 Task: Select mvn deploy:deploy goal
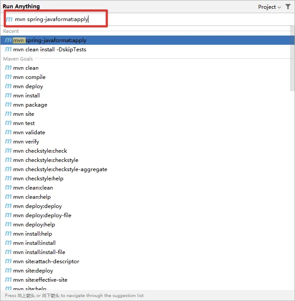coord(145,206)
